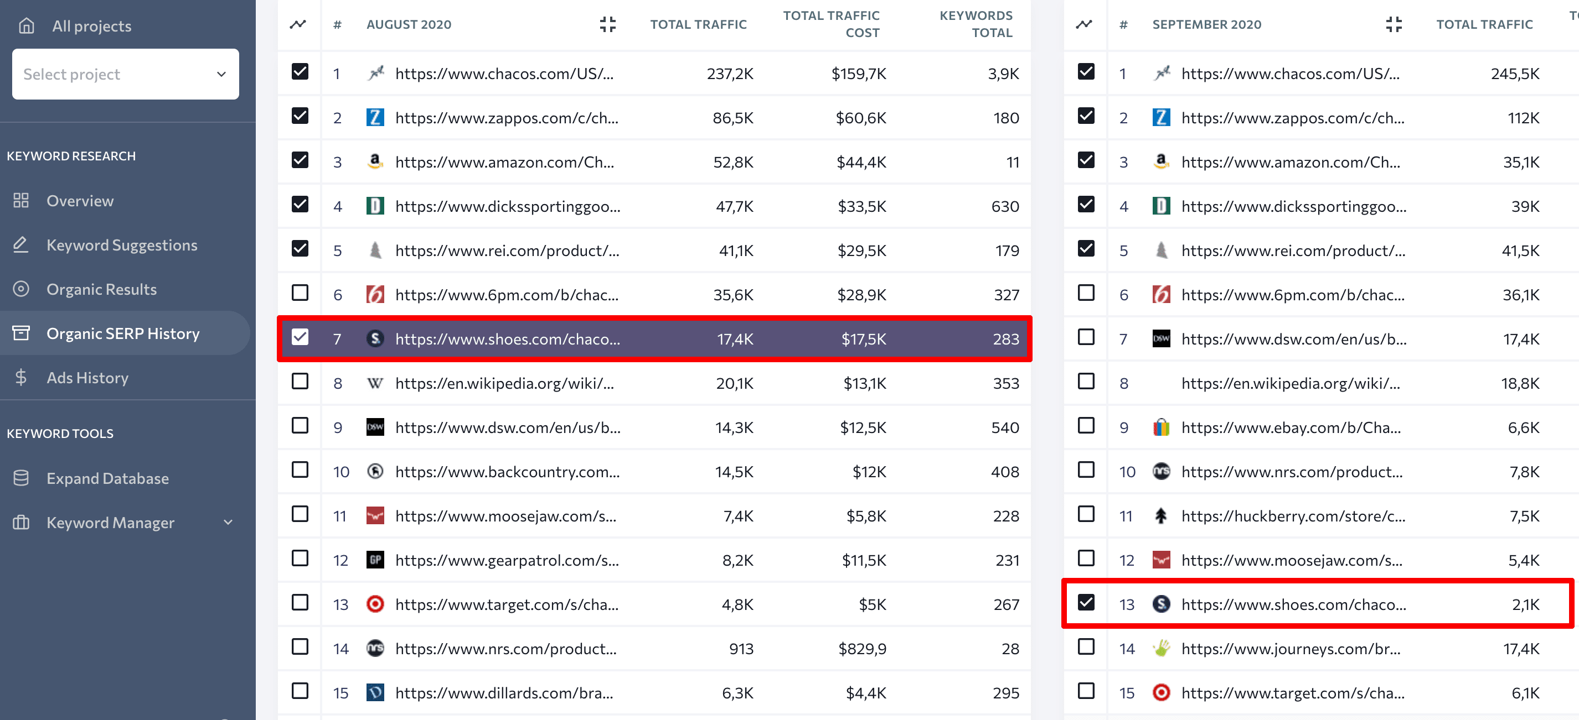Uncheck dickssportinggoods row in August 2020

point(300,204)
